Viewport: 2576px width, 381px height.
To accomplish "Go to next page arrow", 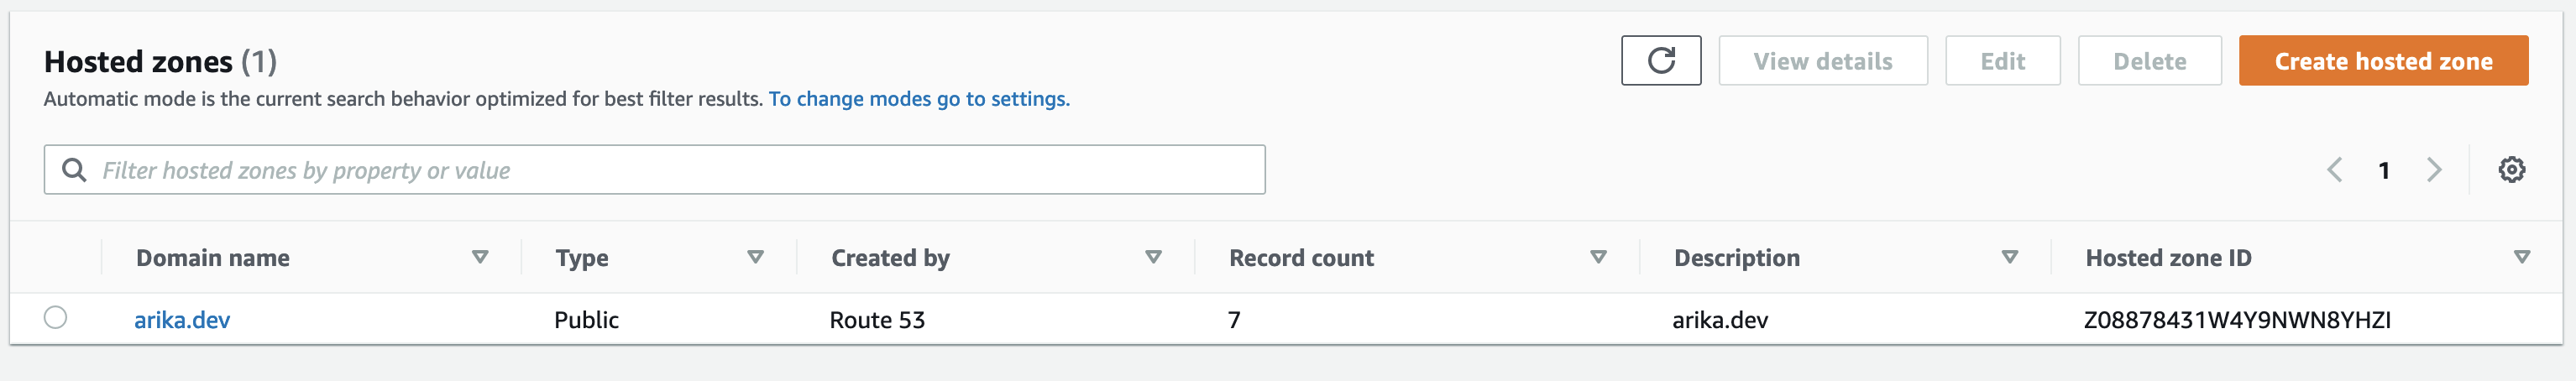I will (2434, 170).
